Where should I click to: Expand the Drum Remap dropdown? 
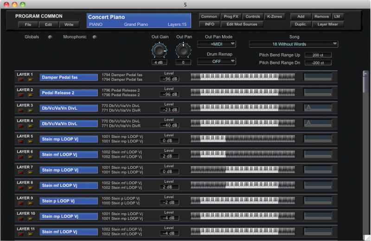coord(217,62)
